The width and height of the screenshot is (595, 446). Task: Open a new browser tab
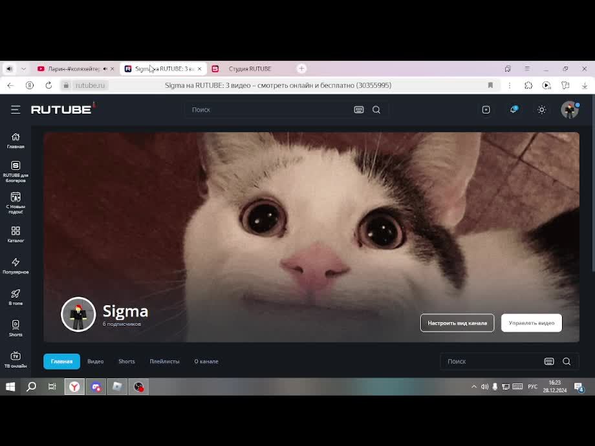click(301, 69)
